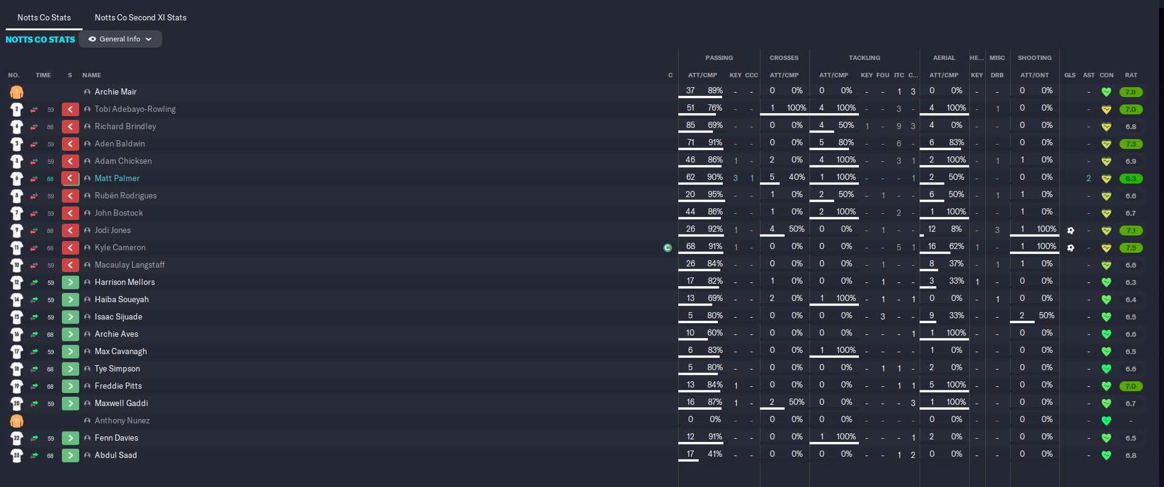Image resolution: width=1164 pixels, height=487 pixels.
Task: Switch to the Notts Co Stats tab
Action: (x=44, y=17)
